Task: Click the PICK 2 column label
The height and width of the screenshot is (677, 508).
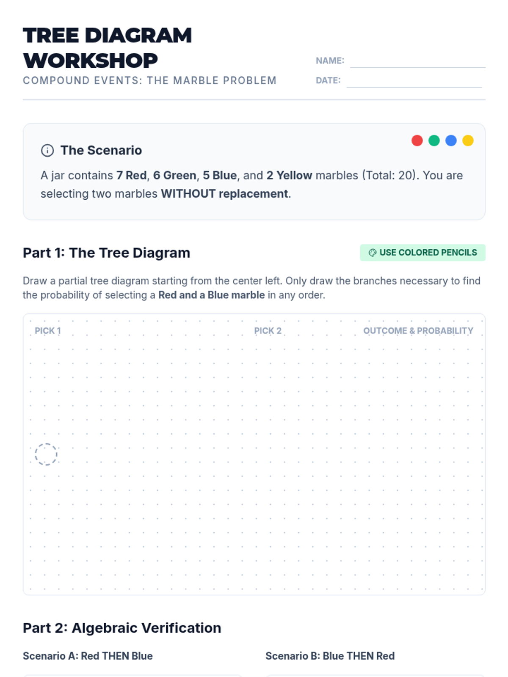Action: pyautogui.click(x=268, y=331)
